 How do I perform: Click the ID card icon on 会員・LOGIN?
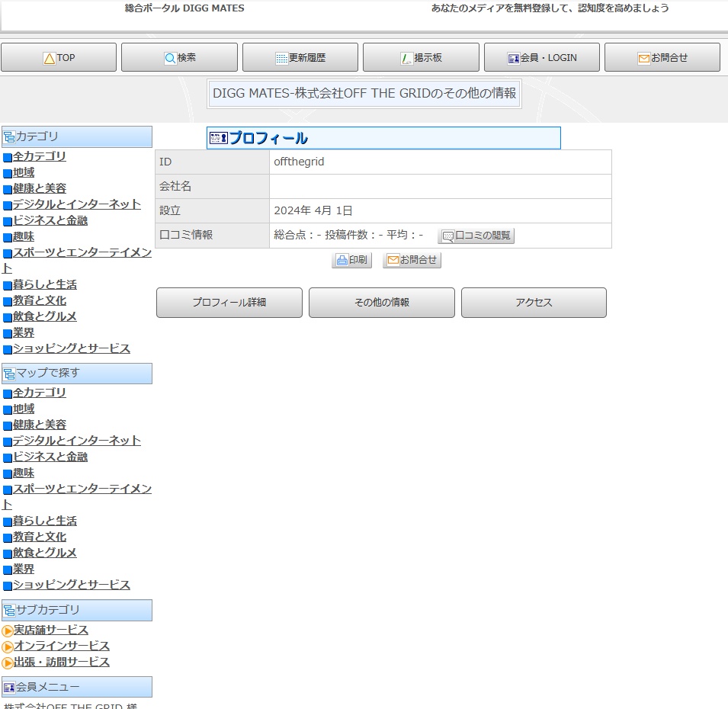513,59
